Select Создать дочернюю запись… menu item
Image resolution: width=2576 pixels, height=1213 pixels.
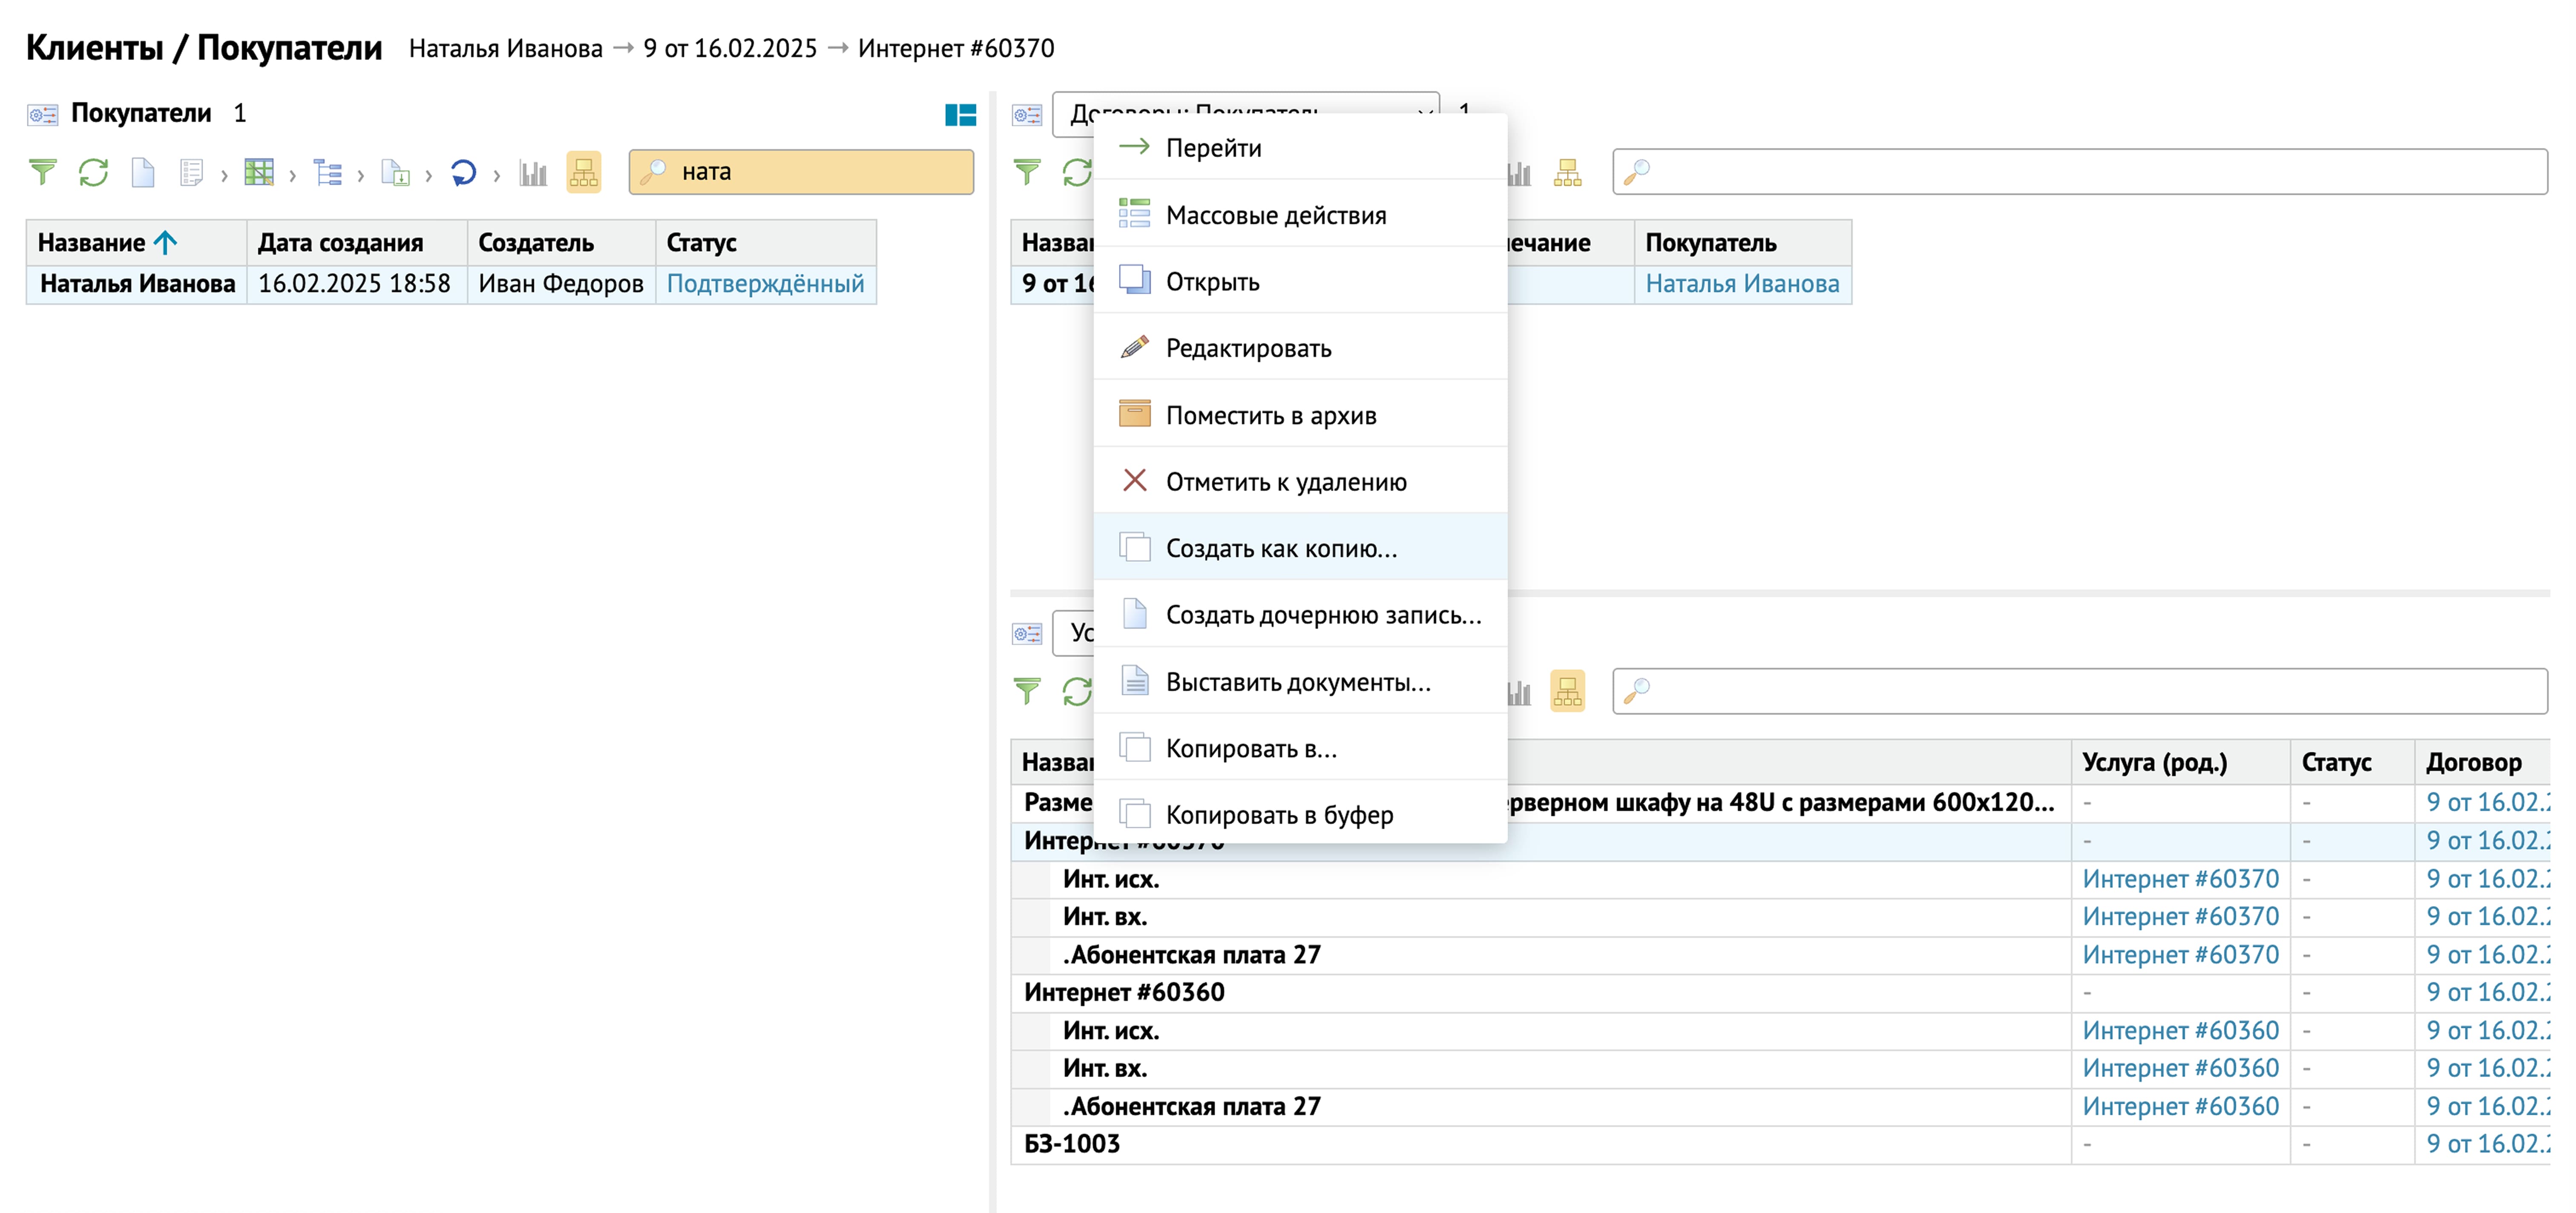(x=1300, y=614)
